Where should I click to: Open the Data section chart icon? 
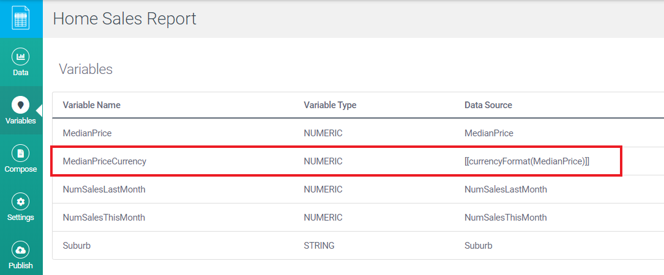click(21, 57)
